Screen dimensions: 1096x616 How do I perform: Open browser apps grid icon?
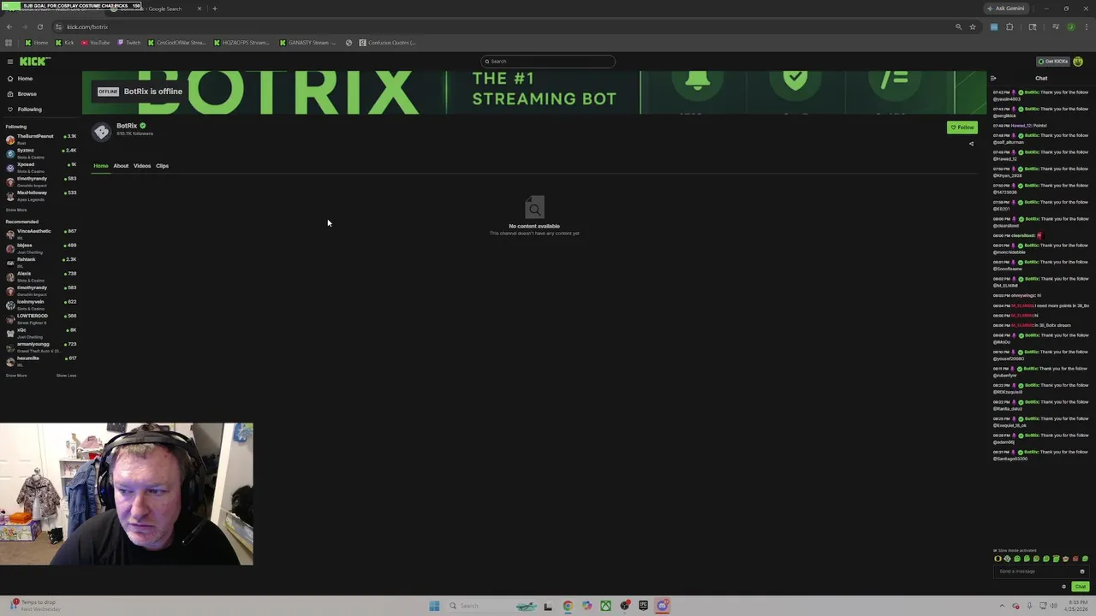(9, 43)
